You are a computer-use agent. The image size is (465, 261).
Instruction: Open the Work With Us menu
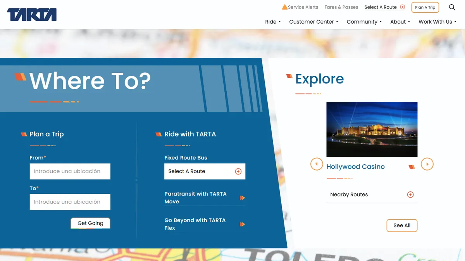[x=437, y=22]
